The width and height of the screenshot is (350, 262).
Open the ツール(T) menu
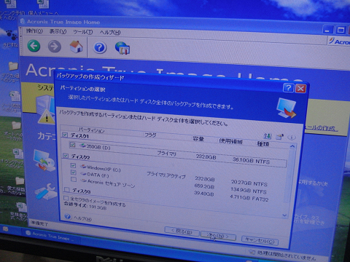pos(83,32)
